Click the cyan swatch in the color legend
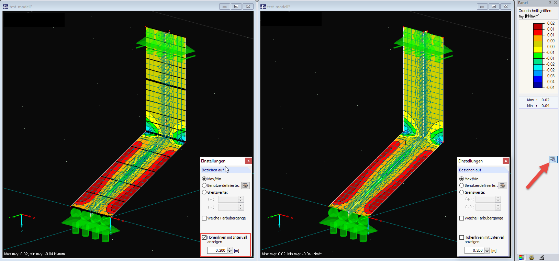 (538, 67)
